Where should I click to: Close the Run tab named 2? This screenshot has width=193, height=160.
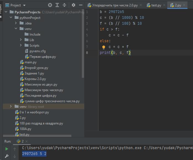pyautogui.click(x=27, y=141)
